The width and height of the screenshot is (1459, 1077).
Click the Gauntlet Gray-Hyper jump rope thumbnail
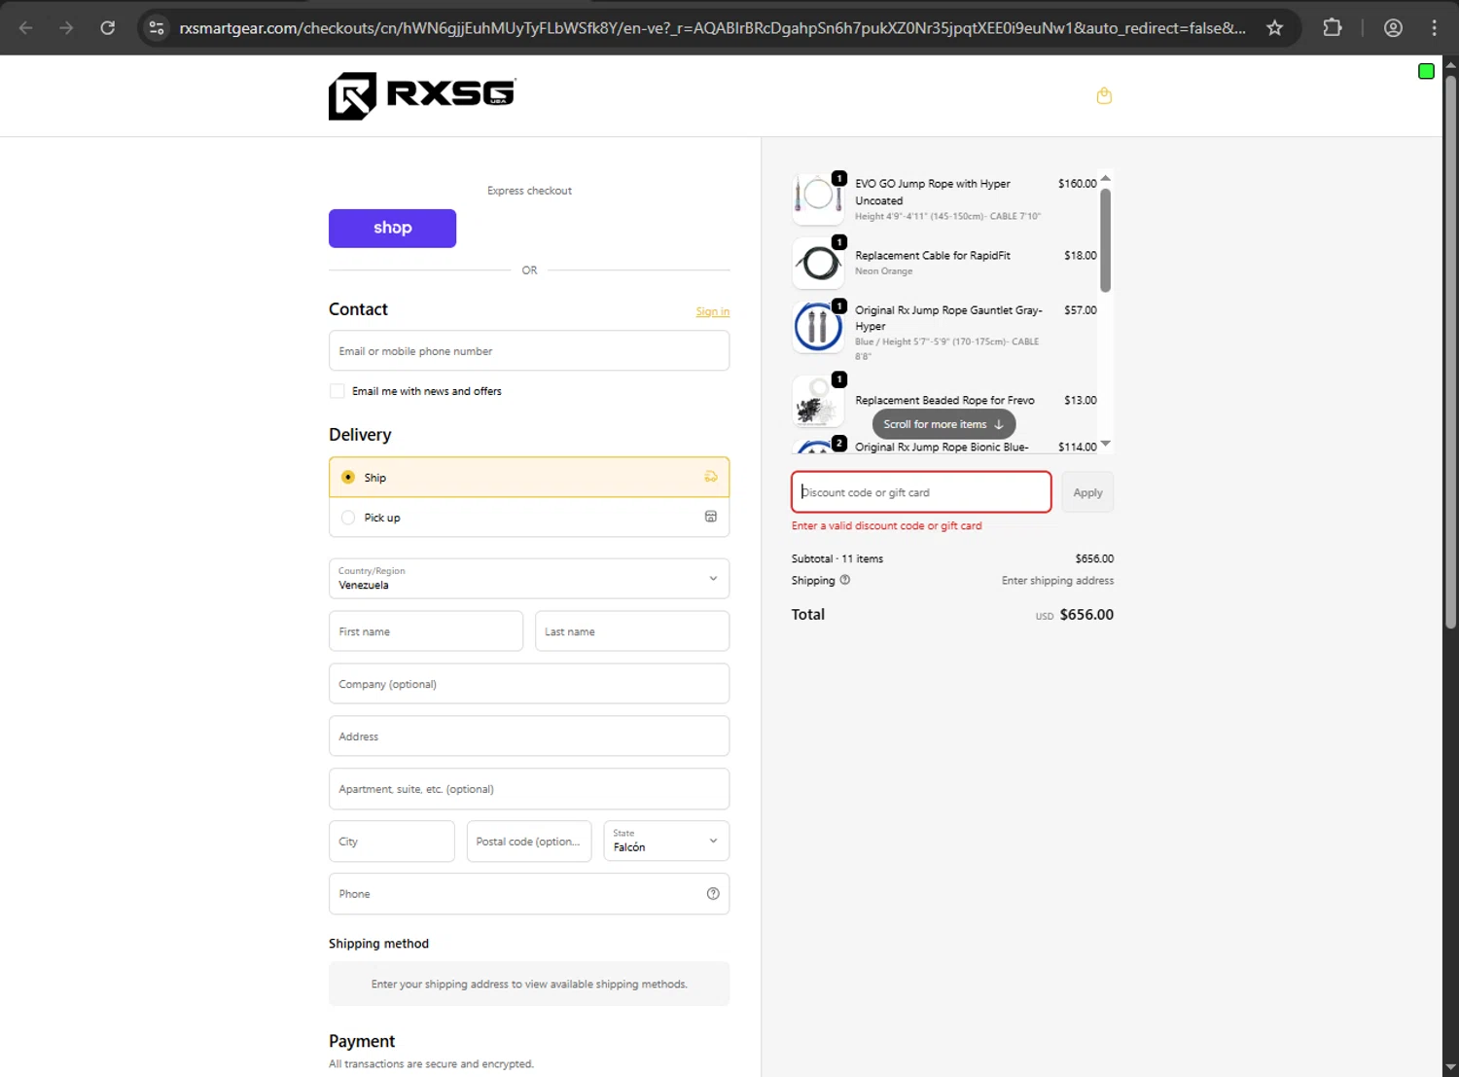[818, 326]
